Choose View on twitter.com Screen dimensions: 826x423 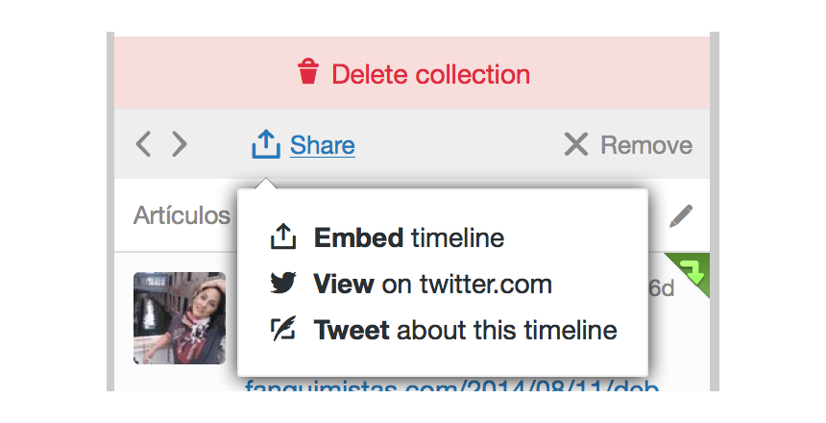(432, 284)
